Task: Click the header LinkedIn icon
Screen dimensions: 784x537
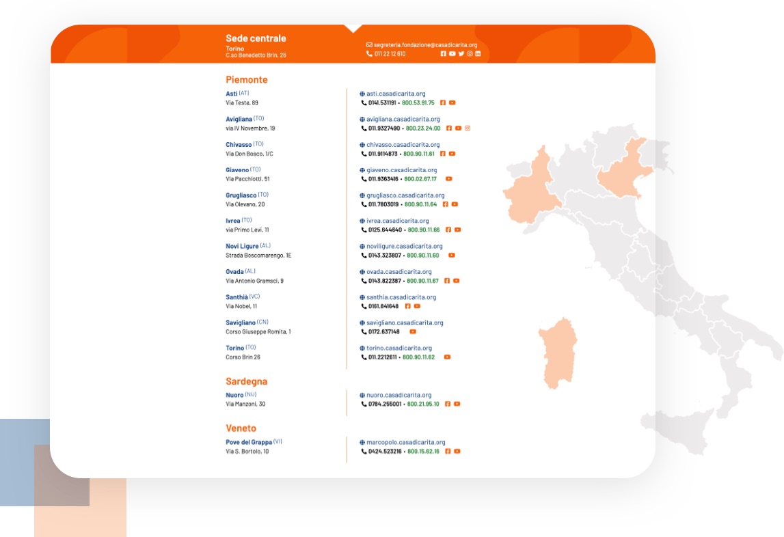Action: (x=478, y=54)
